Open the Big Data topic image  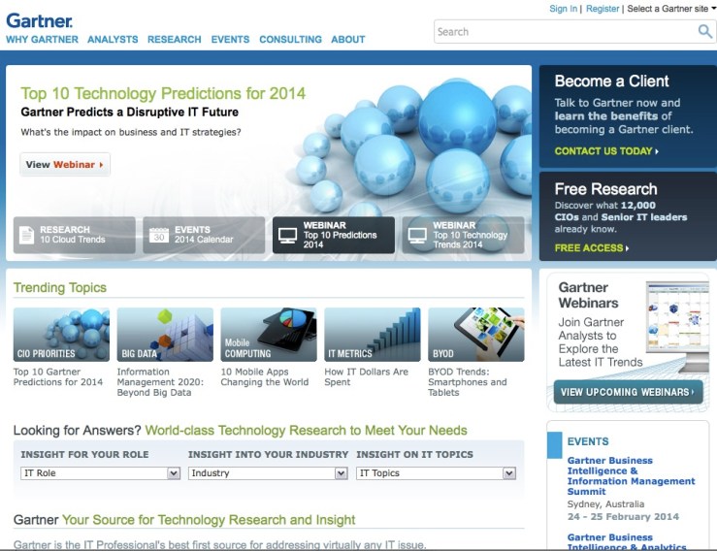165,335
